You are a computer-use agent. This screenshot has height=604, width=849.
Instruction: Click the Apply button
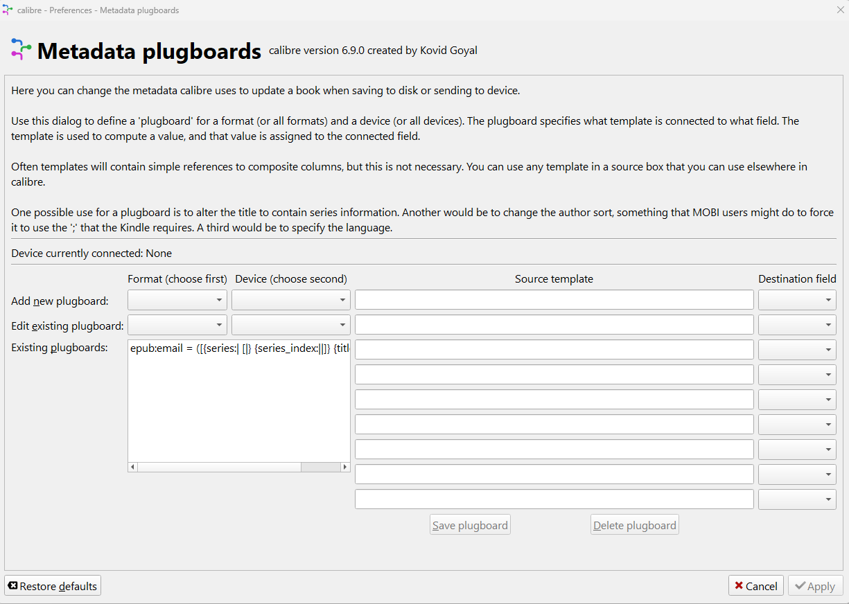click(x=816, y=586)
